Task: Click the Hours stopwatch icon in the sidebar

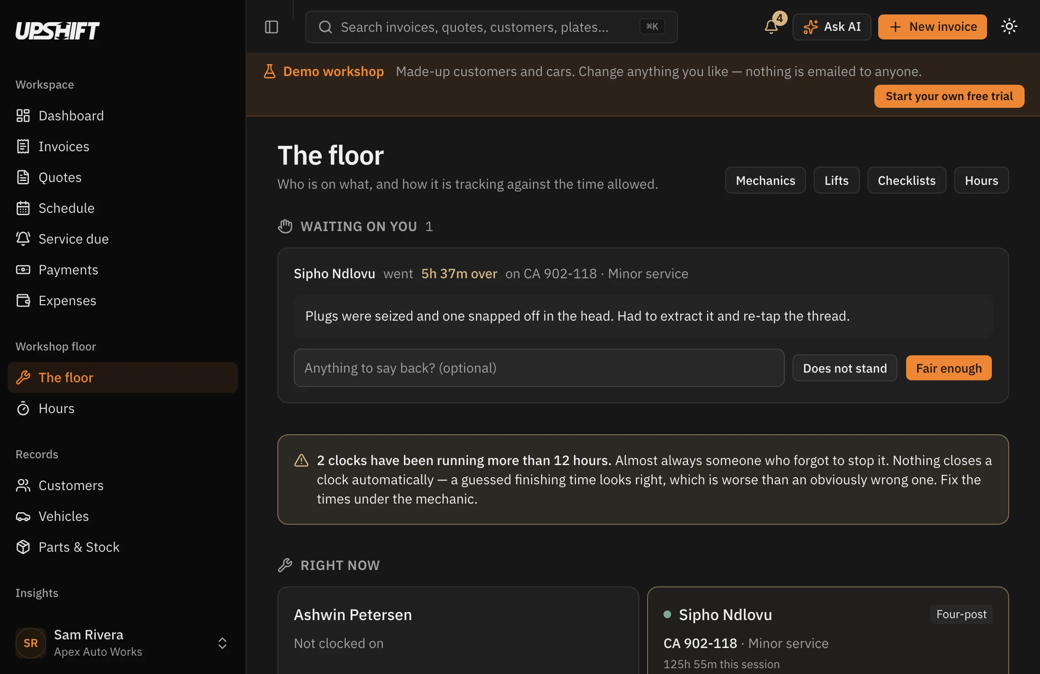Action: pos(23,408)
